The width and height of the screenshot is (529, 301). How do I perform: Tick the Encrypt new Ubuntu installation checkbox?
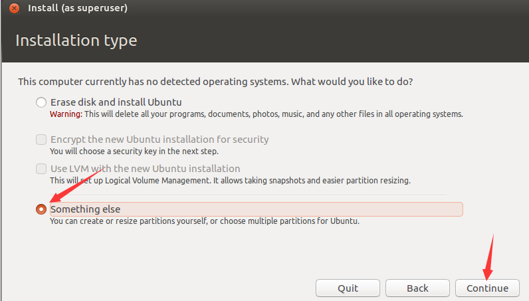click(x=41, y=140)
